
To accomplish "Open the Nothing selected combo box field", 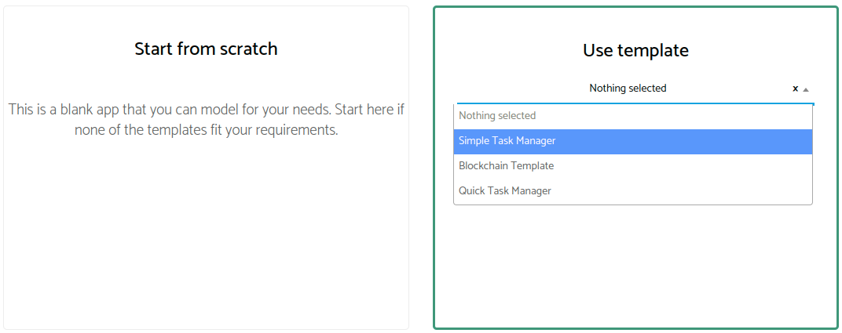I will click(x=635, y=89).
